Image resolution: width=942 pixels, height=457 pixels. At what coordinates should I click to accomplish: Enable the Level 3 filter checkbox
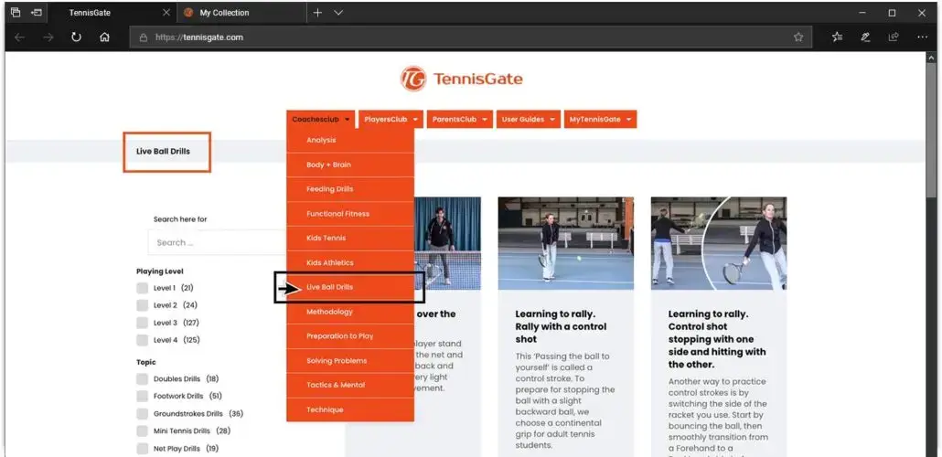click(142, 323)
